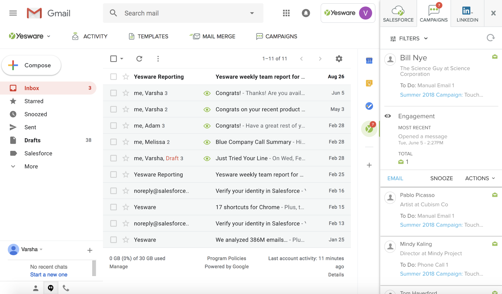Click the Yesware notification bell icon

click(306, 13)
